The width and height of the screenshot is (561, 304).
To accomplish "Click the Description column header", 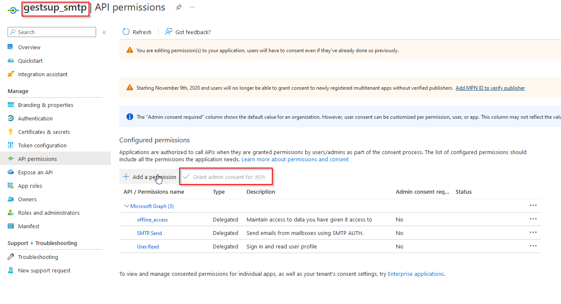I will coord(261,192).
